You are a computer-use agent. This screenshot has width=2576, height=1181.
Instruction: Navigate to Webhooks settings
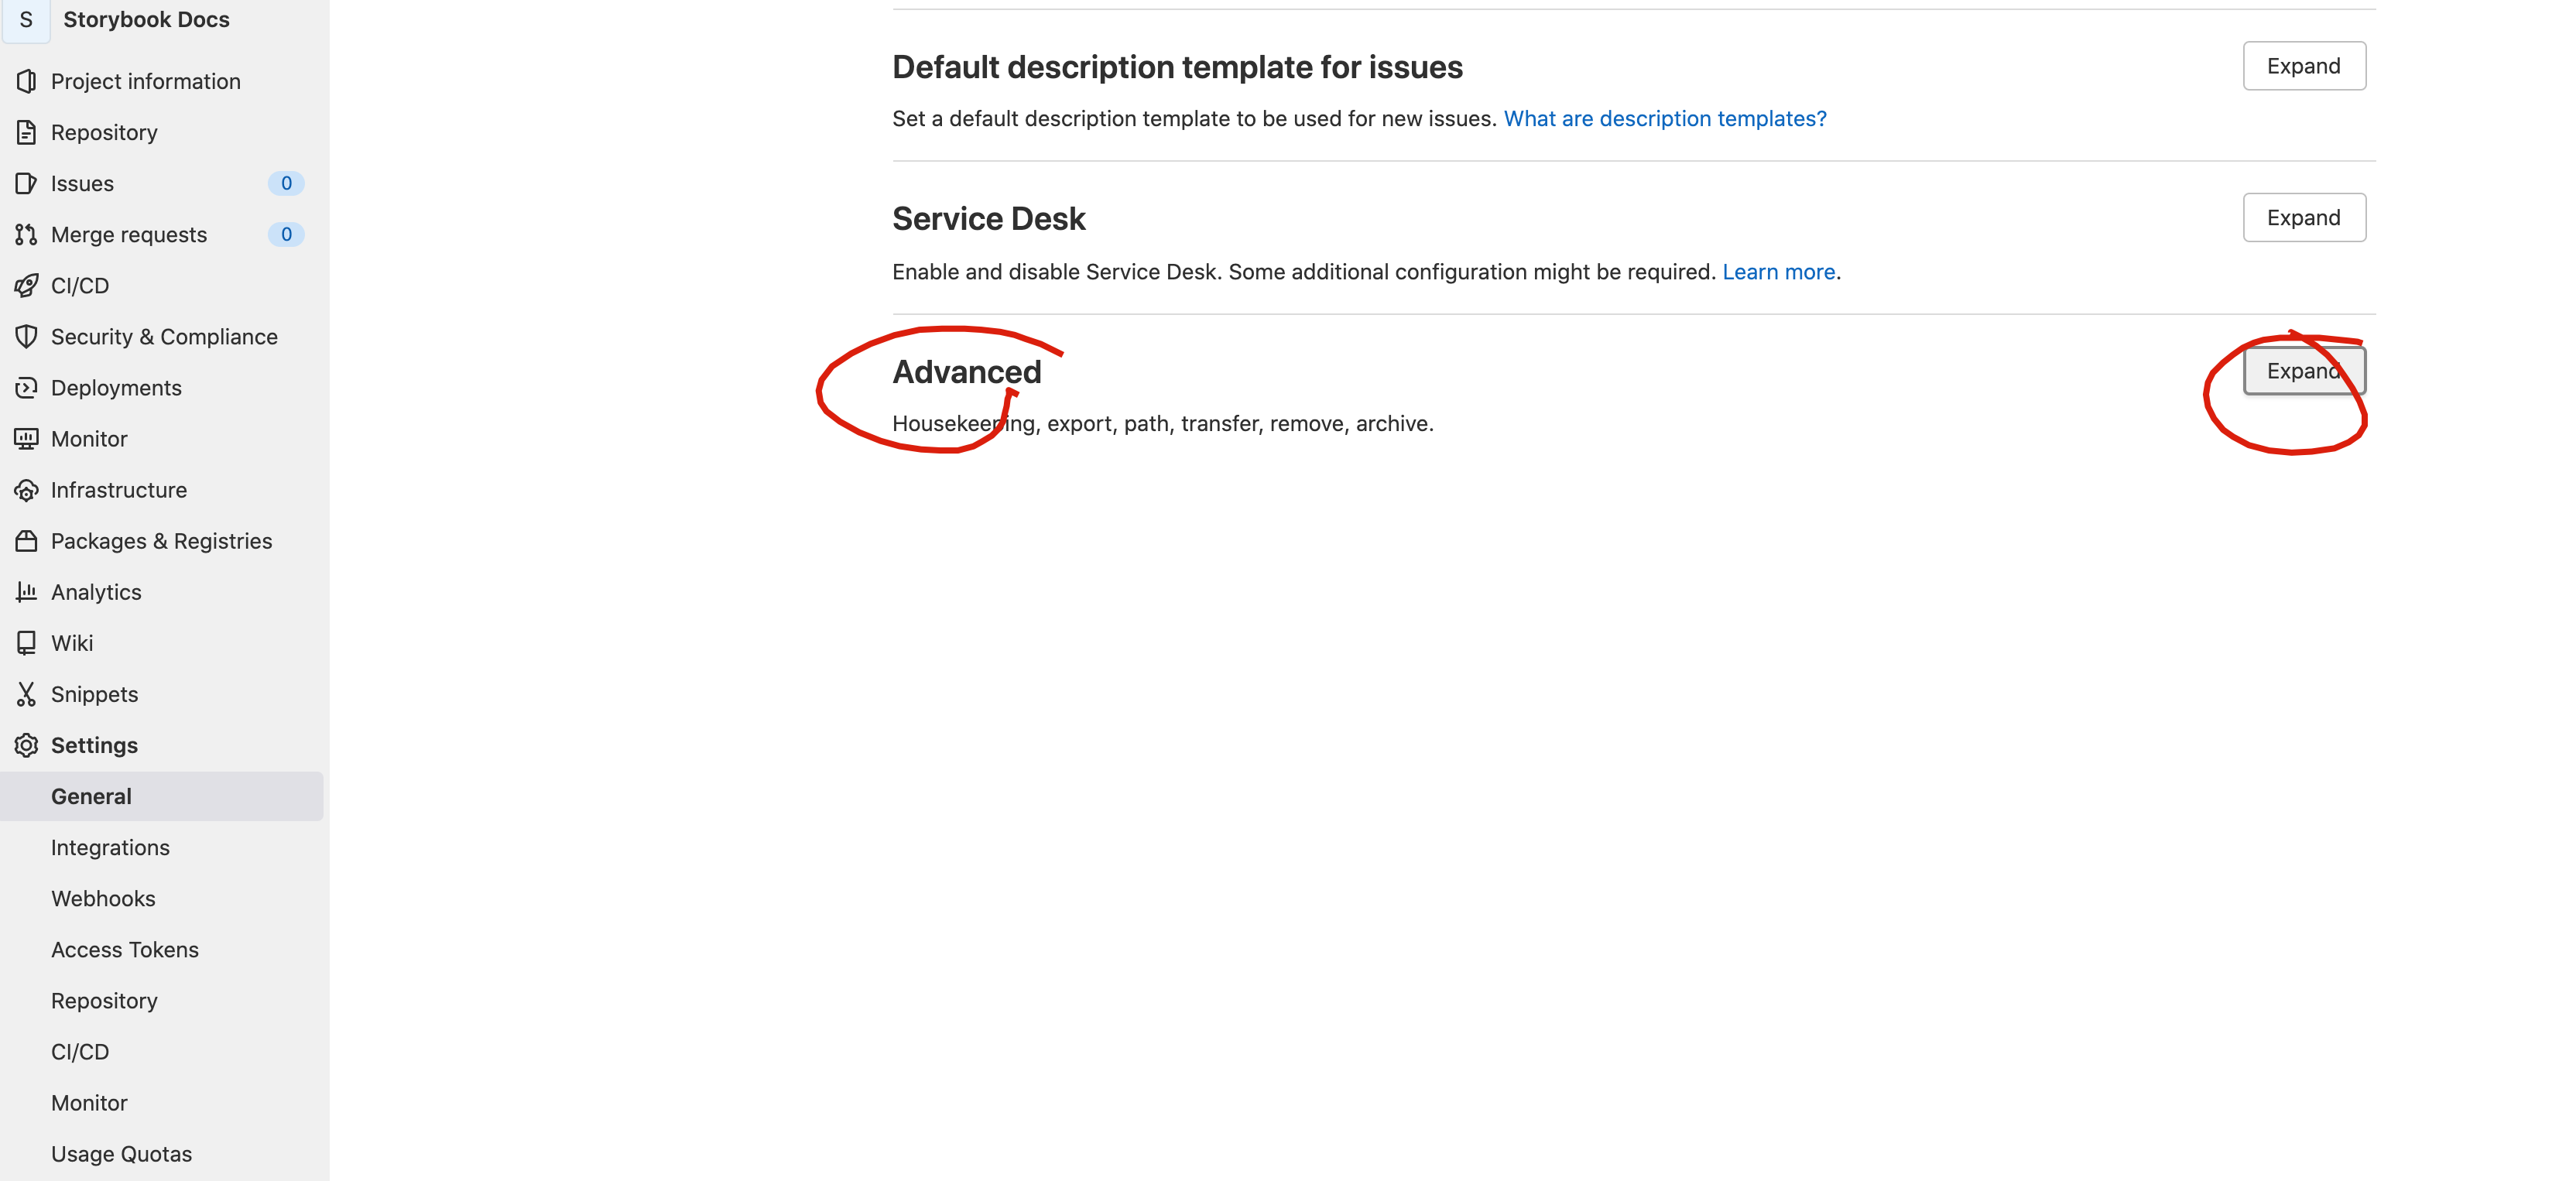point(104,899)
